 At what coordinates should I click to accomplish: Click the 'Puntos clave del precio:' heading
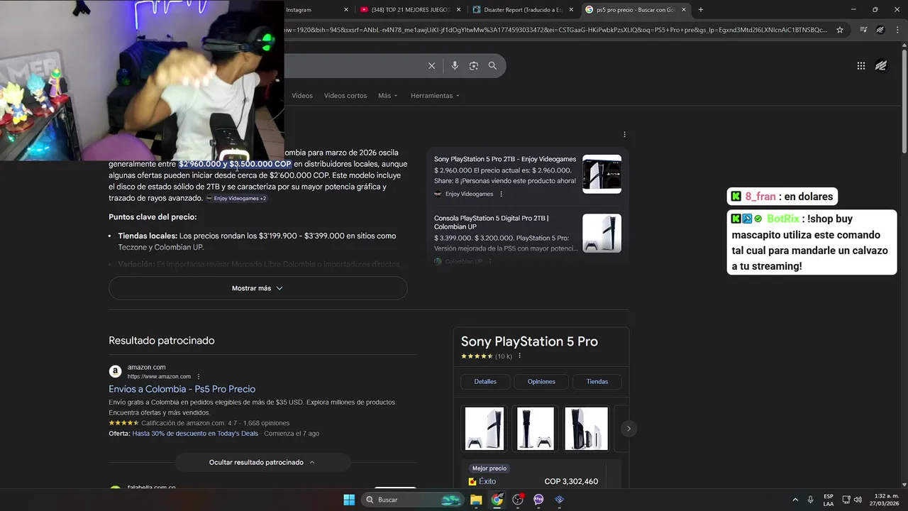(153, 217)
